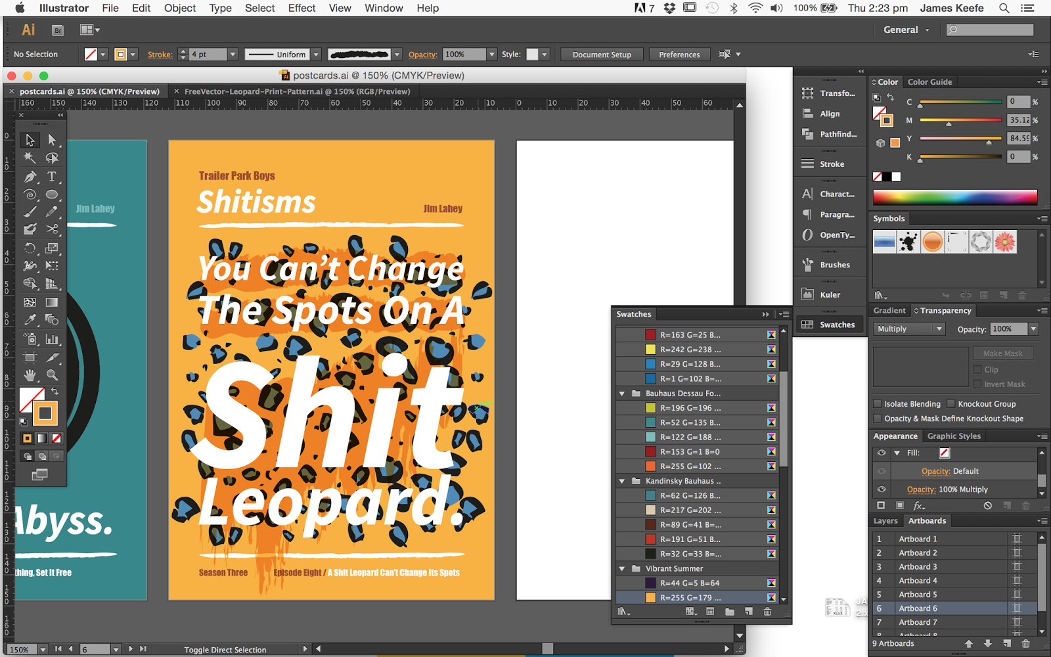Screen dimensions: 1051x657
Task: Open the brush definition dropdown
Action: [397, 55]
